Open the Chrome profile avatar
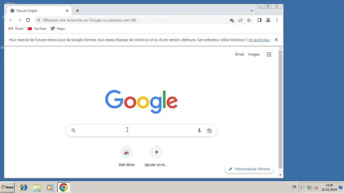Screen dimensions: 344x193 pos(268,20)
